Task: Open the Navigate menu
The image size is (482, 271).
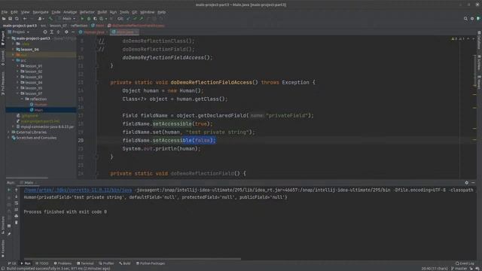Action: [41, 12]
